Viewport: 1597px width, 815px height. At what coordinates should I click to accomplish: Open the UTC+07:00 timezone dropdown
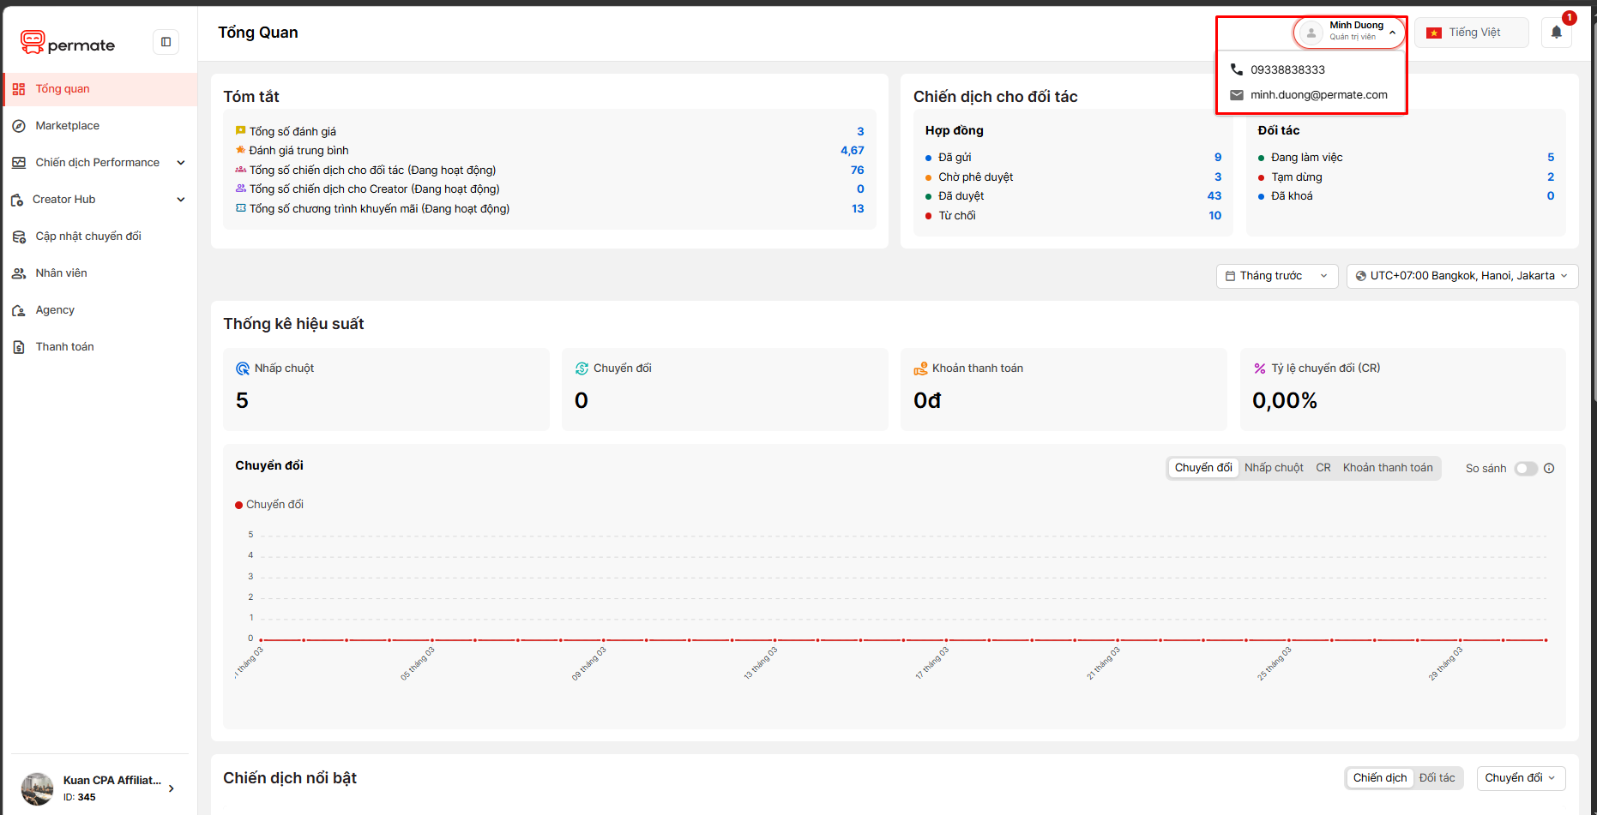(1461, 276)
